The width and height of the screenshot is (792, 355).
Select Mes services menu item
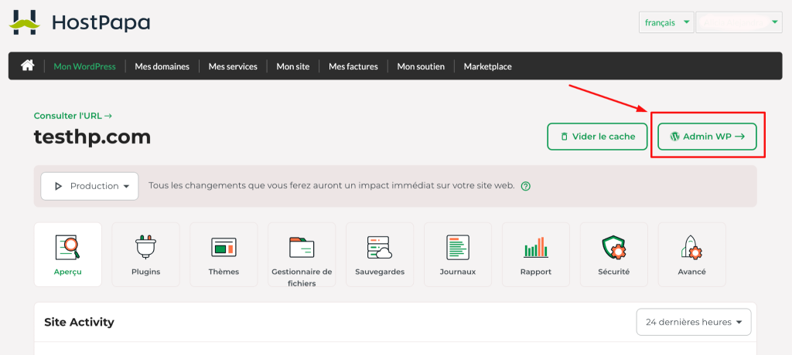(233, 66)
